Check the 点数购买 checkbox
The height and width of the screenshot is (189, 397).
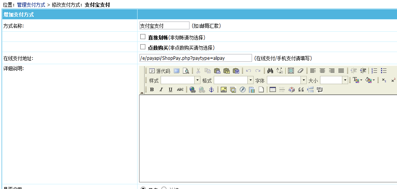point(143,47)
